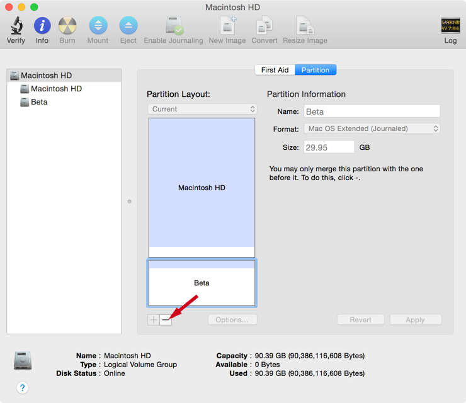The image size is (466, 403).
Task: Click the partition Name field
Action: [372, 111]
